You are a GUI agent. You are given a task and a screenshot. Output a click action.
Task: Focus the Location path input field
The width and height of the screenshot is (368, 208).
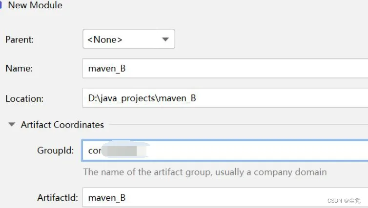point(225,98)
